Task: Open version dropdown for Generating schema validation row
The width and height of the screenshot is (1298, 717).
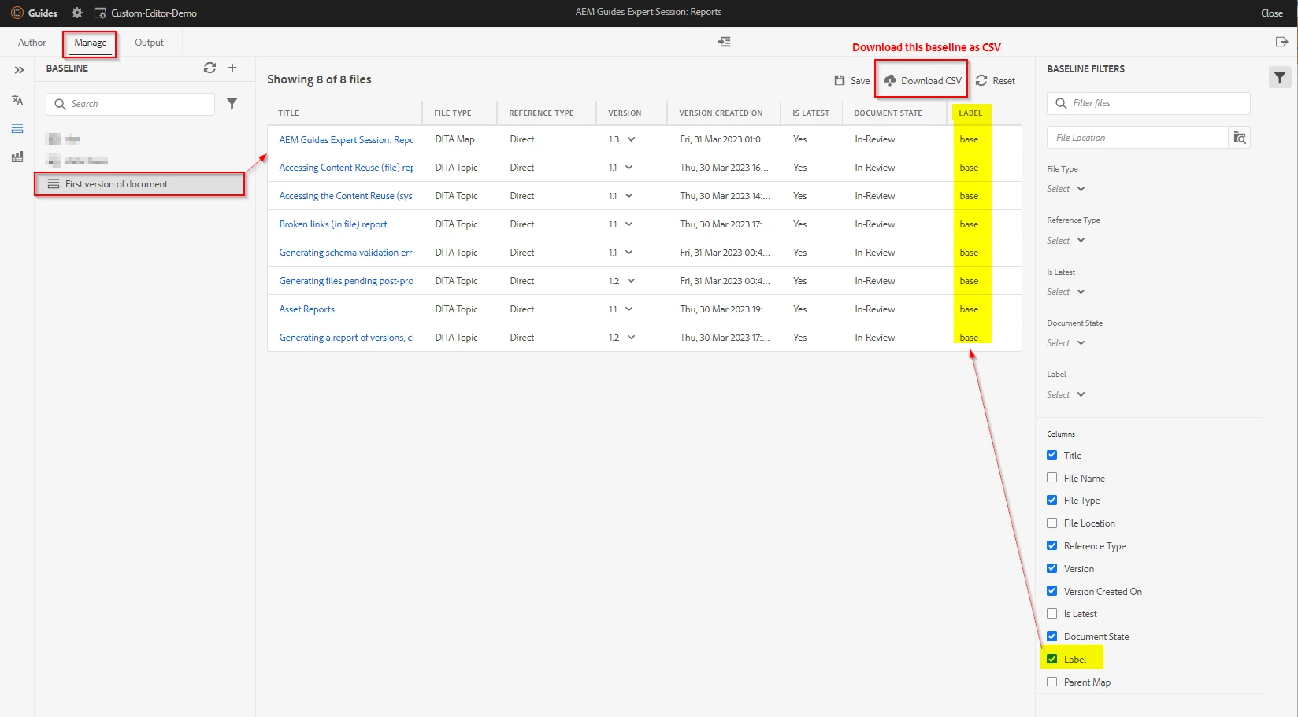Action: click(629, 253)
